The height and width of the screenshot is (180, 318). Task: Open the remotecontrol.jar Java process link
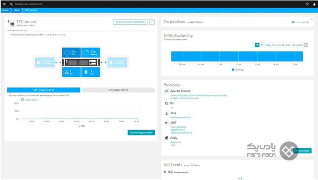pyautogui.click(x=181, y=118)
